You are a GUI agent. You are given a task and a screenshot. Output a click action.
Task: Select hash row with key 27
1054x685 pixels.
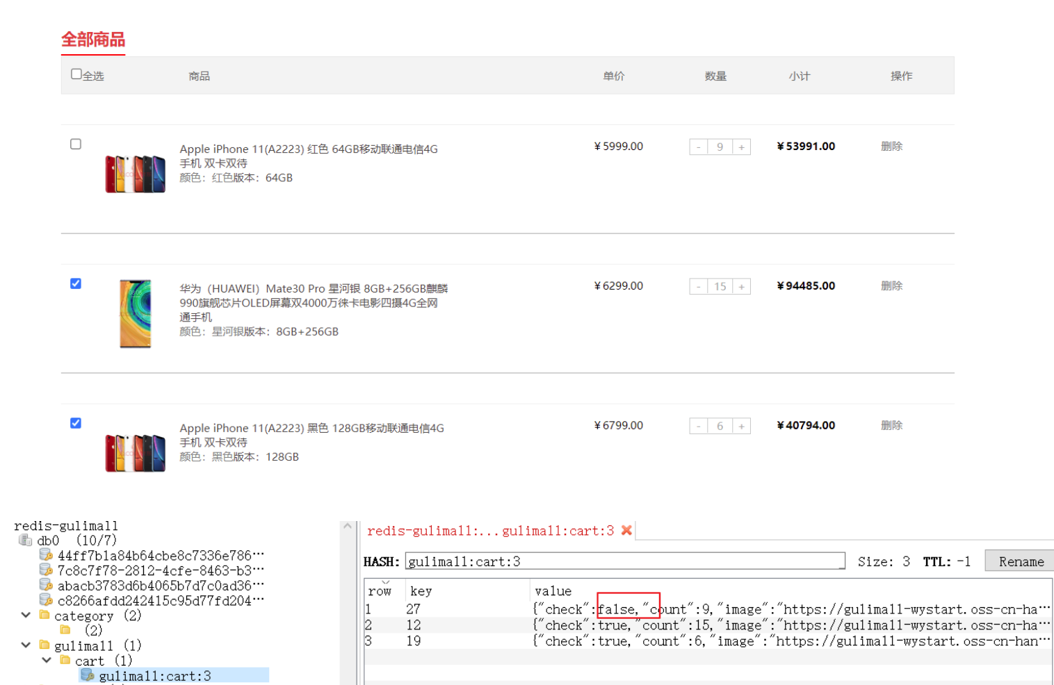(x=708, y=609)
